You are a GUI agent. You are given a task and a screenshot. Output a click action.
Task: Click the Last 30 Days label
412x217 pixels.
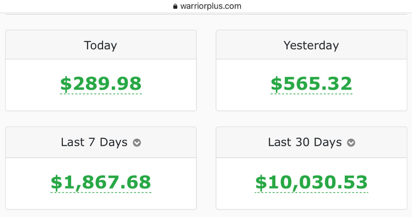pos(305,142)
